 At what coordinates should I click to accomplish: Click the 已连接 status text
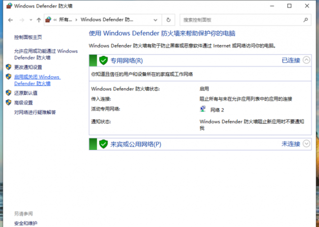click(x=291, y=60)
